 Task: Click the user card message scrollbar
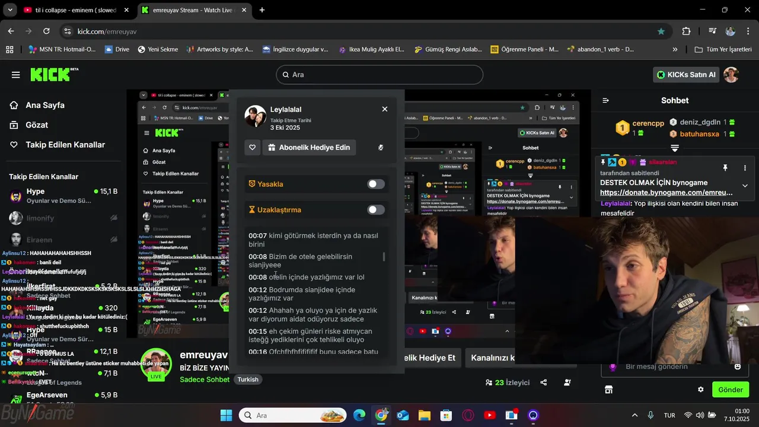[384, 257]
